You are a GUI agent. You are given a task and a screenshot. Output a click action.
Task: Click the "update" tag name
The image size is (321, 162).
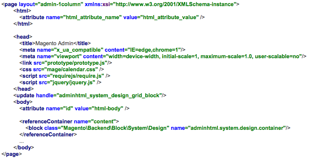click(25, 96)
